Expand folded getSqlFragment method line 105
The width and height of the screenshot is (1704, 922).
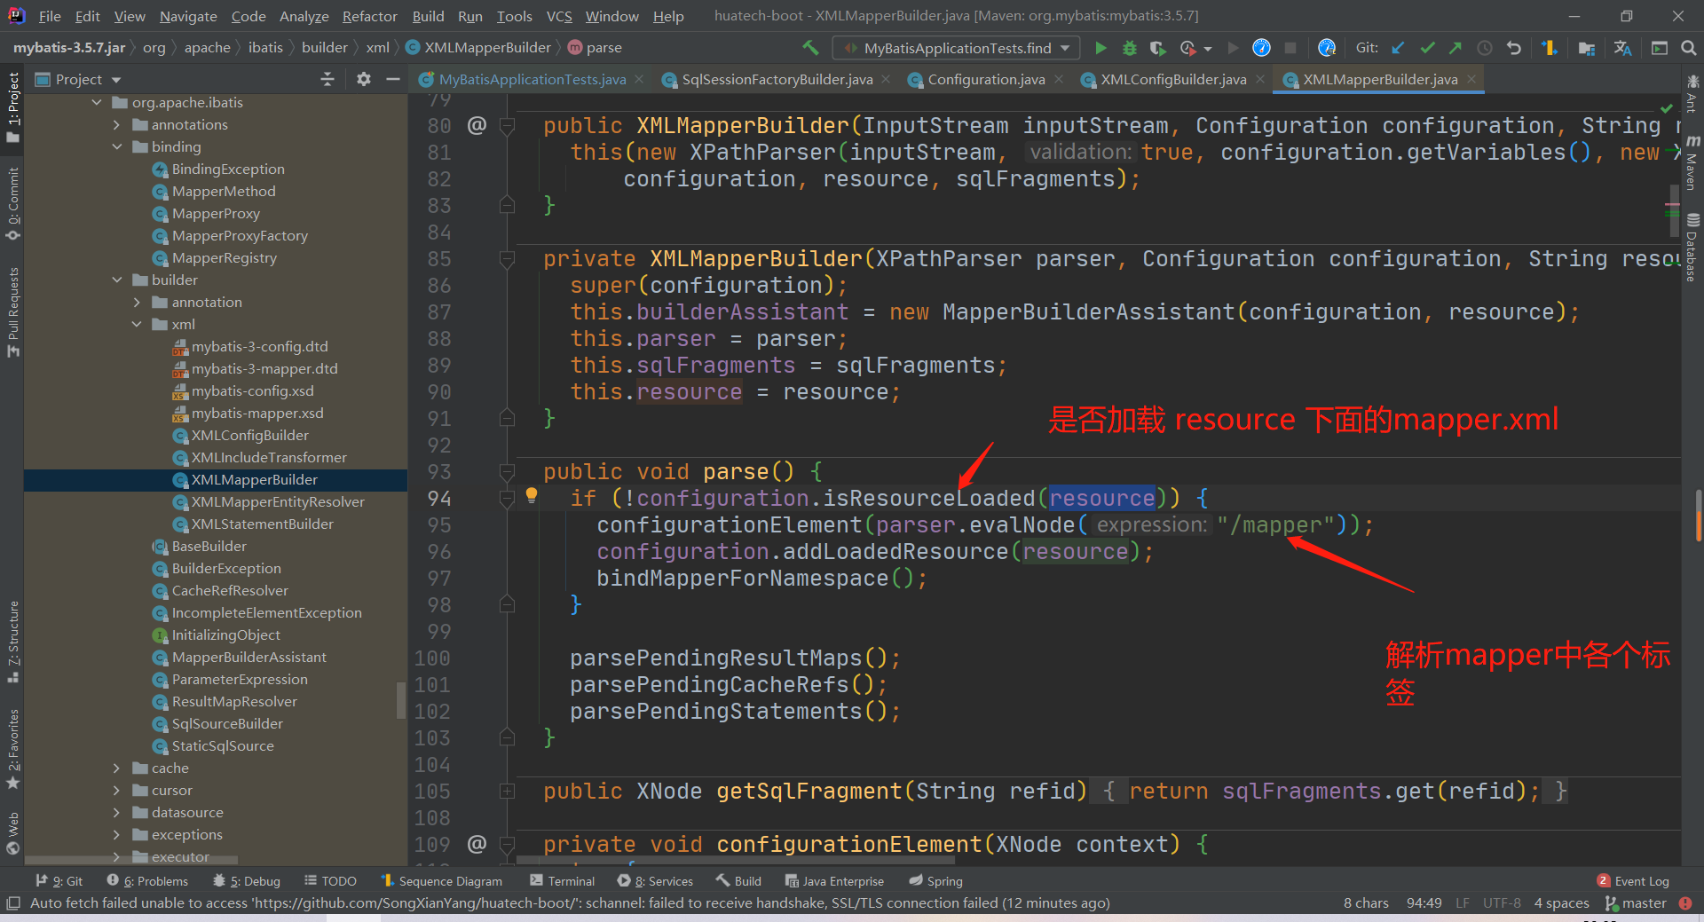click(507, 791)
